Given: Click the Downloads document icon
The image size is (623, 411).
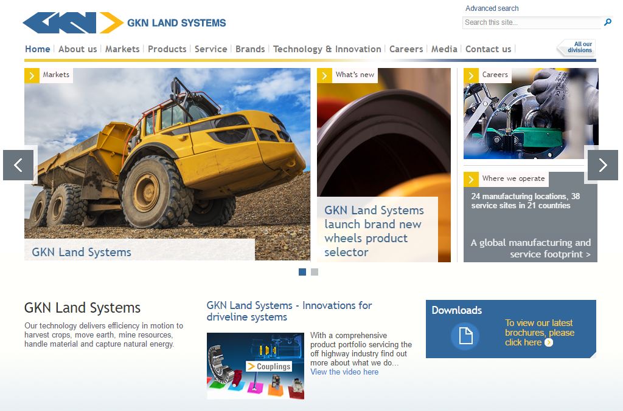Looking at the screenshot, I should coord(465,336).
